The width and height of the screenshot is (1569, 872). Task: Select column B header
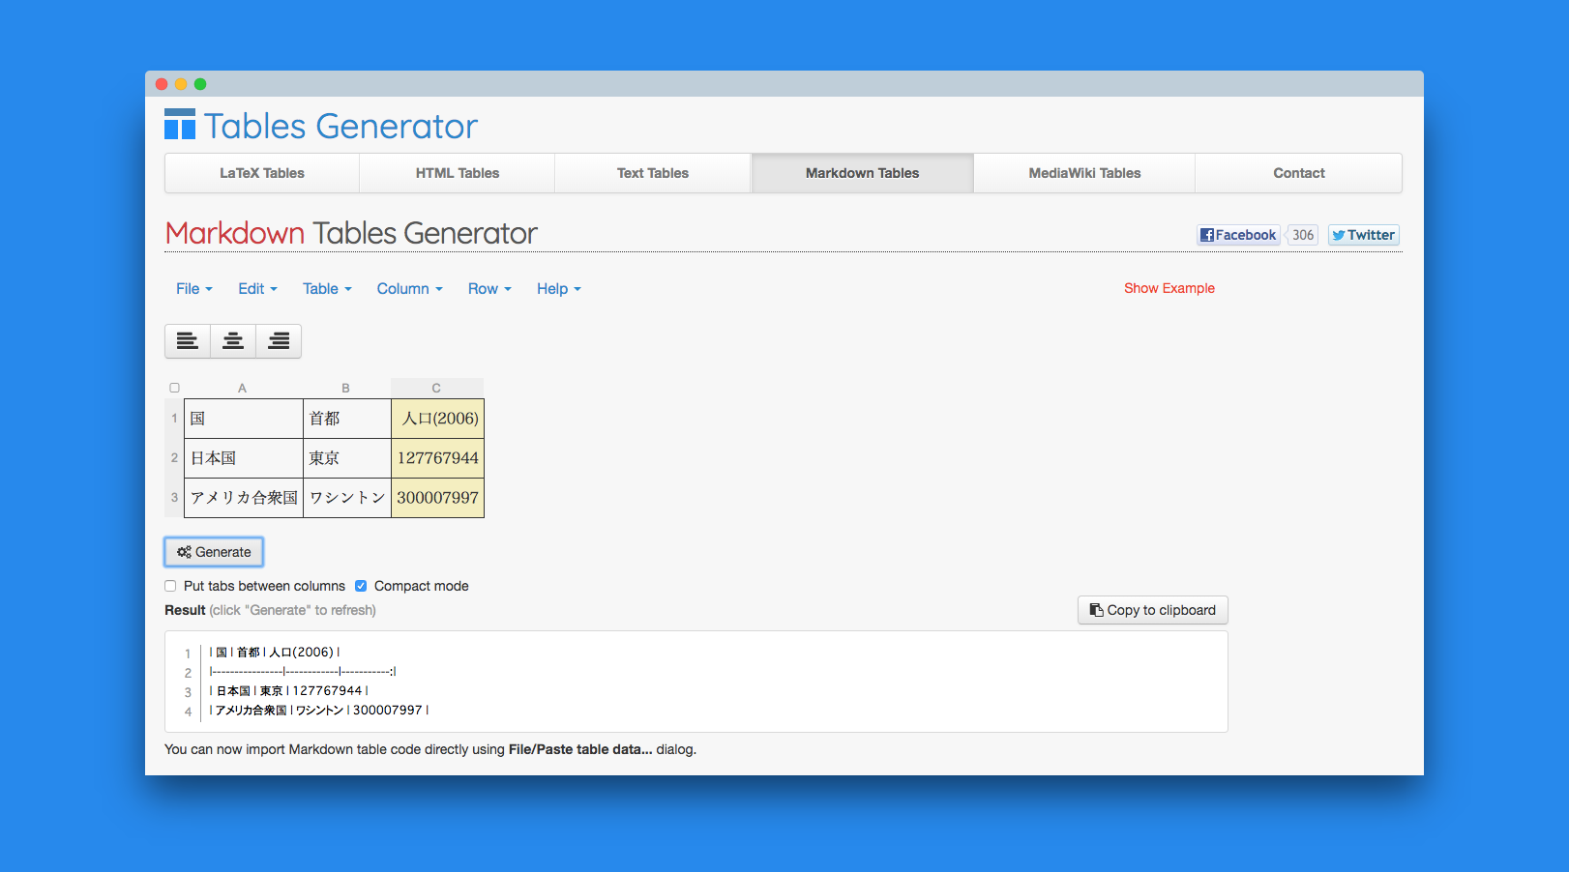coord(346,388)
